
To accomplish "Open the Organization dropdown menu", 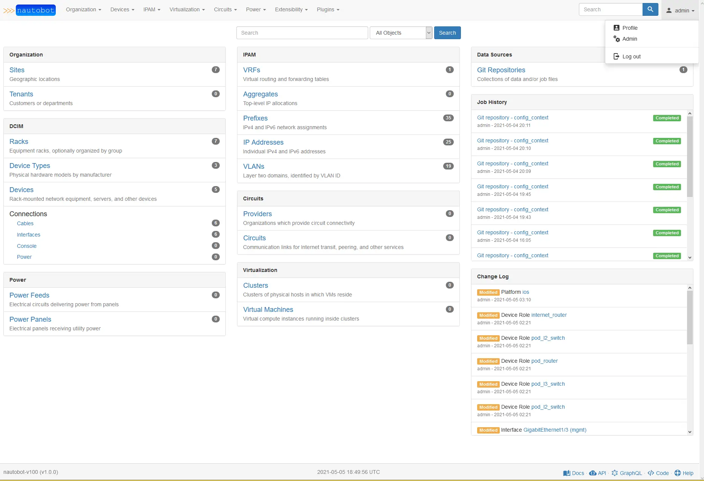I will (x=83, y=9).
